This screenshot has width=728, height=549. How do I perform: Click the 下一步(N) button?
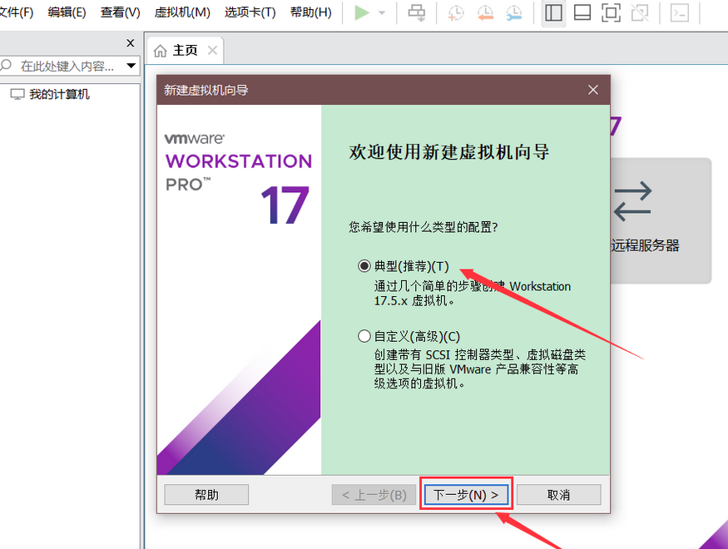pos(467,494)
